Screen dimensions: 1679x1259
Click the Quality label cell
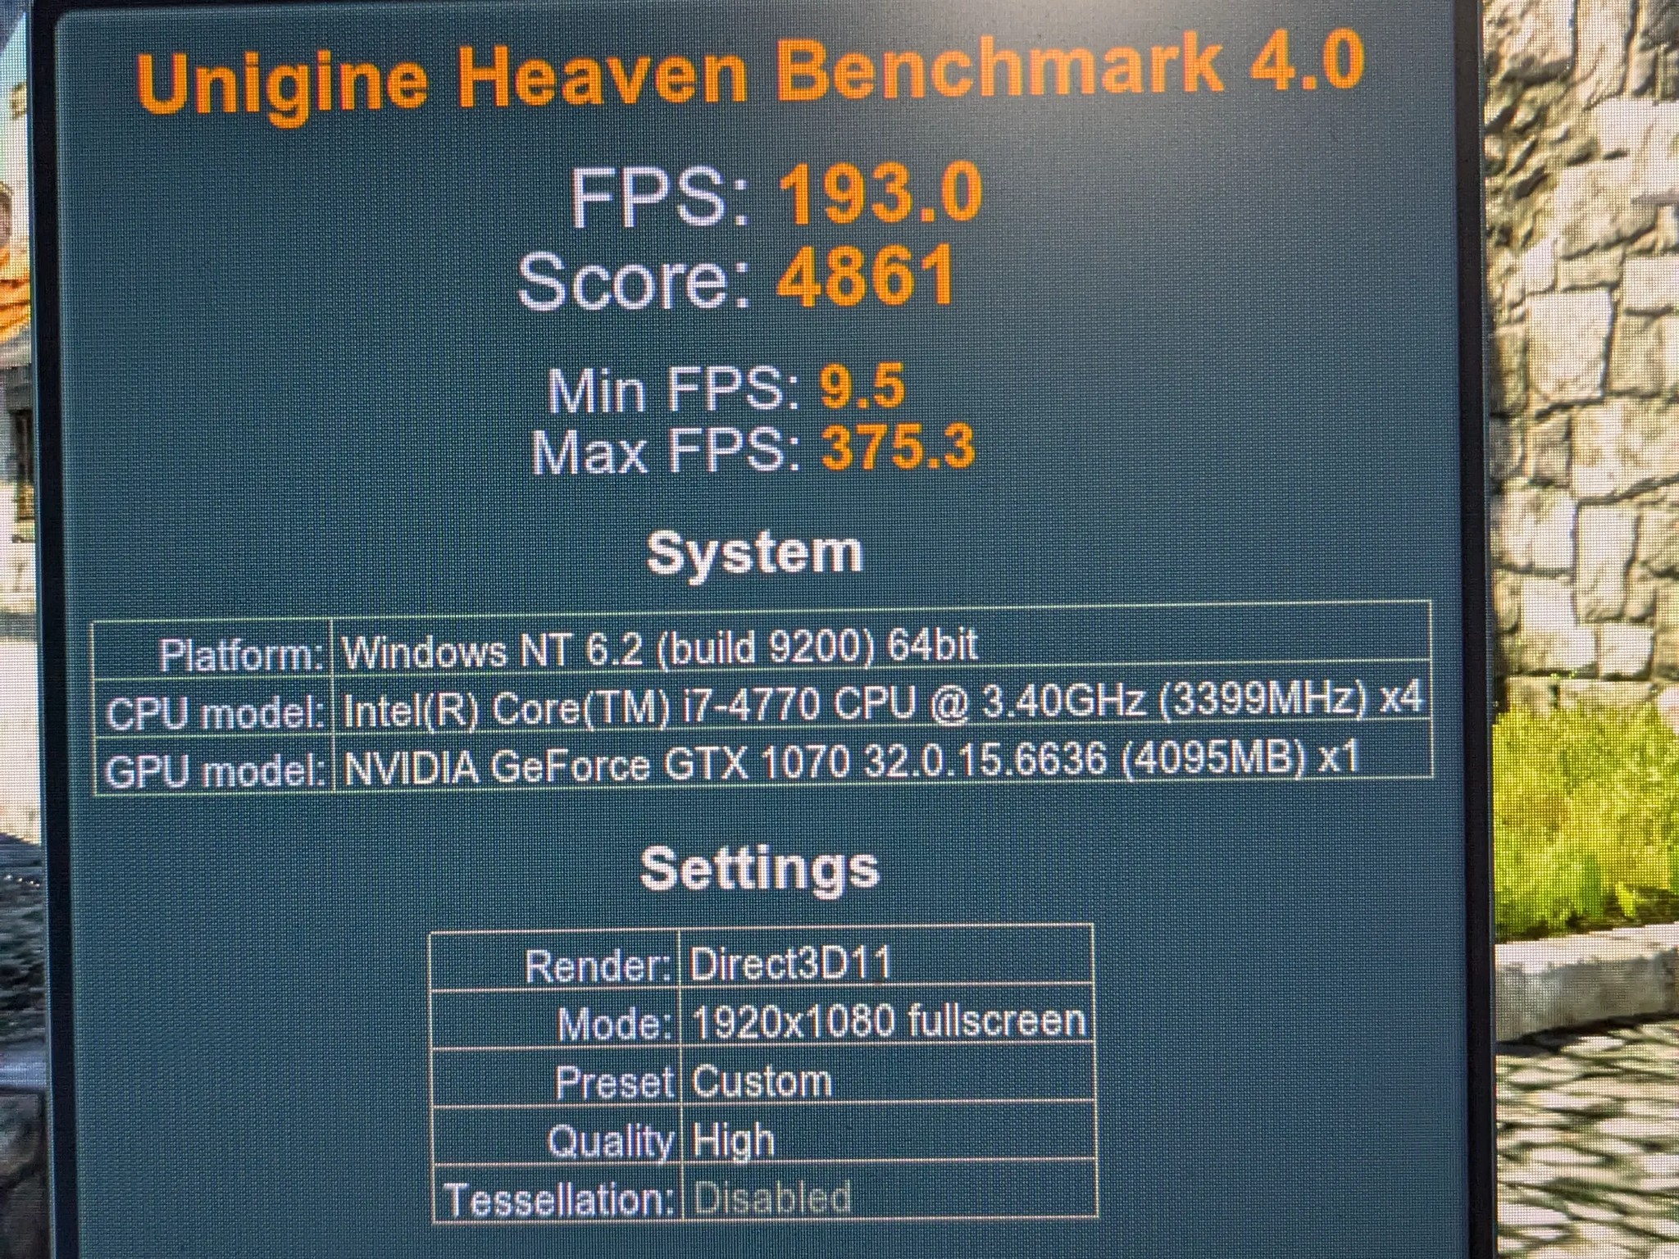click(557, 1138)
